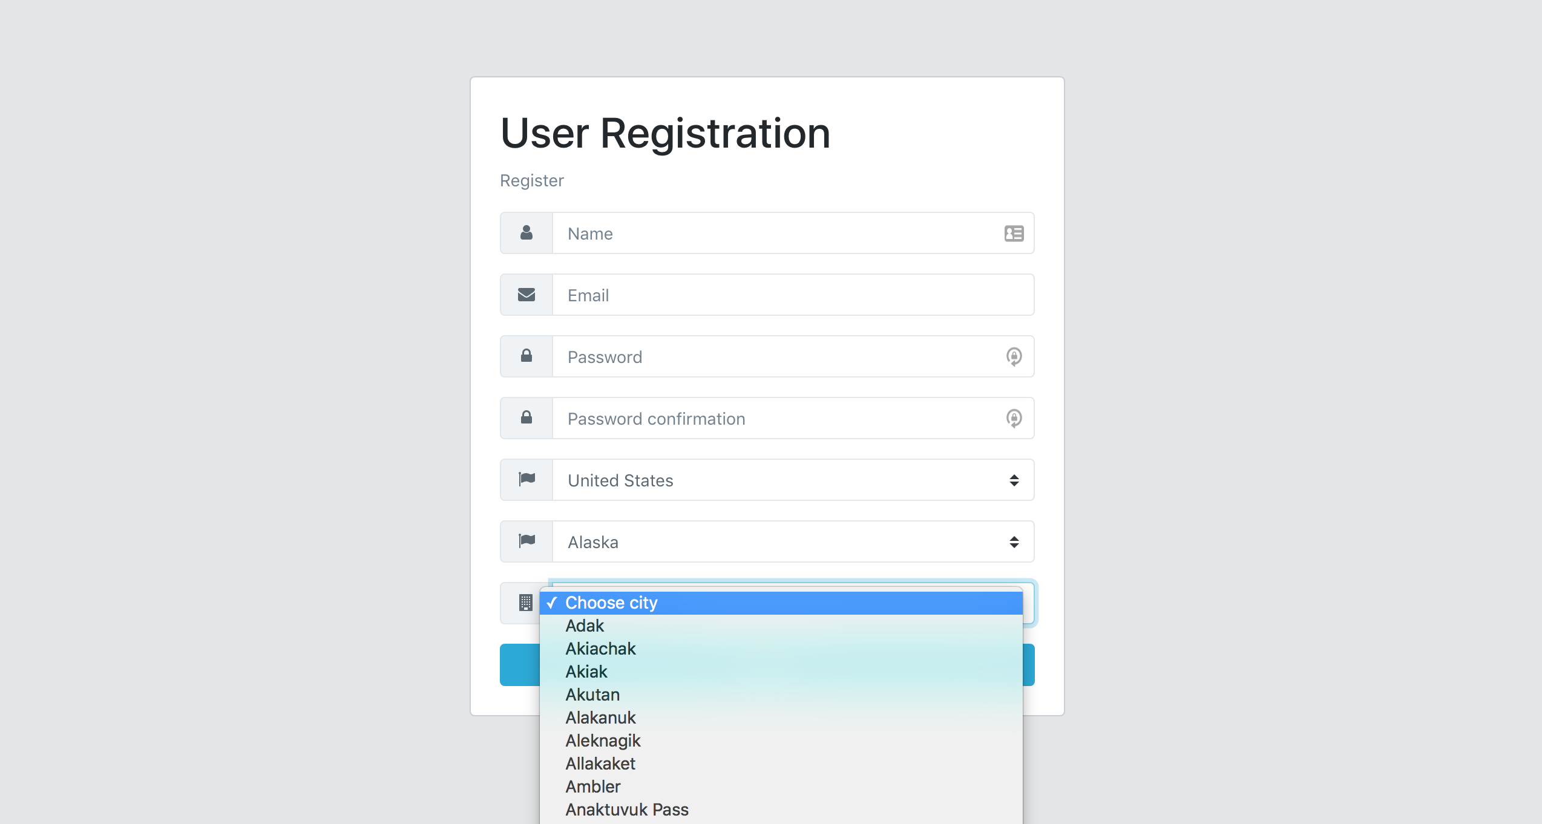Click the building icon beside city dropdown
Viewport: 1542px width, 824px height.
[525, 603]
